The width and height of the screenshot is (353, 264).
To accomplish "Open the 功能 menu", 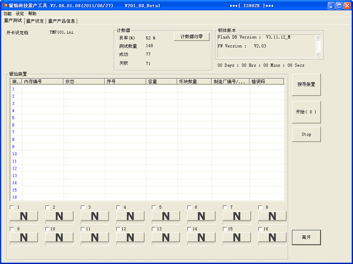I will (7, 14).
